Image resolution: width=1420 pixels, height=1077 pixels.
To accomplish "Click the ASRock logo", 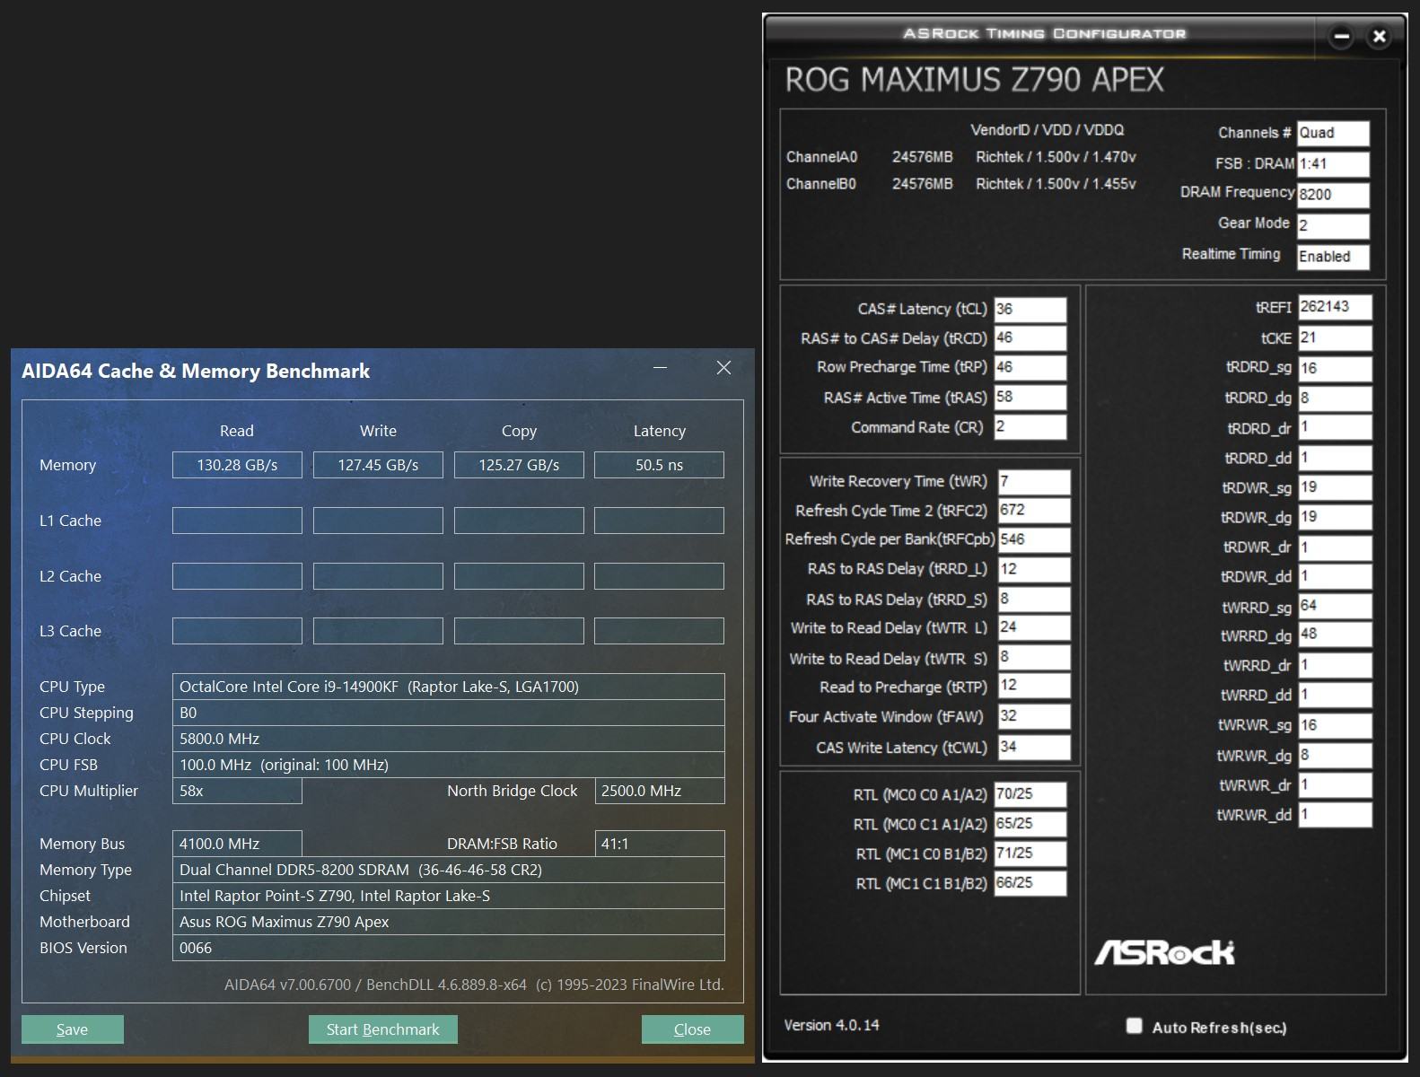I will point(1164,952).
